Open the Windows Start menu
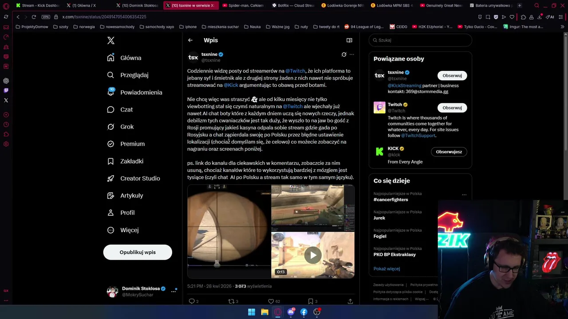The height and width of the screenshot is (319, 568). (252, 312)
